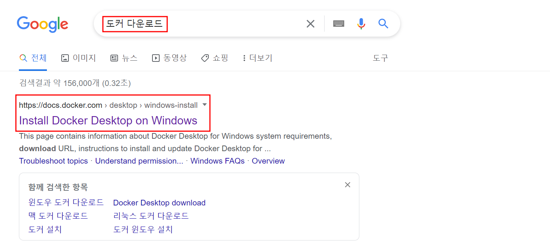Click the 검색결과 약 156,000개 result count
550x242 pixels.
point(75,83)
